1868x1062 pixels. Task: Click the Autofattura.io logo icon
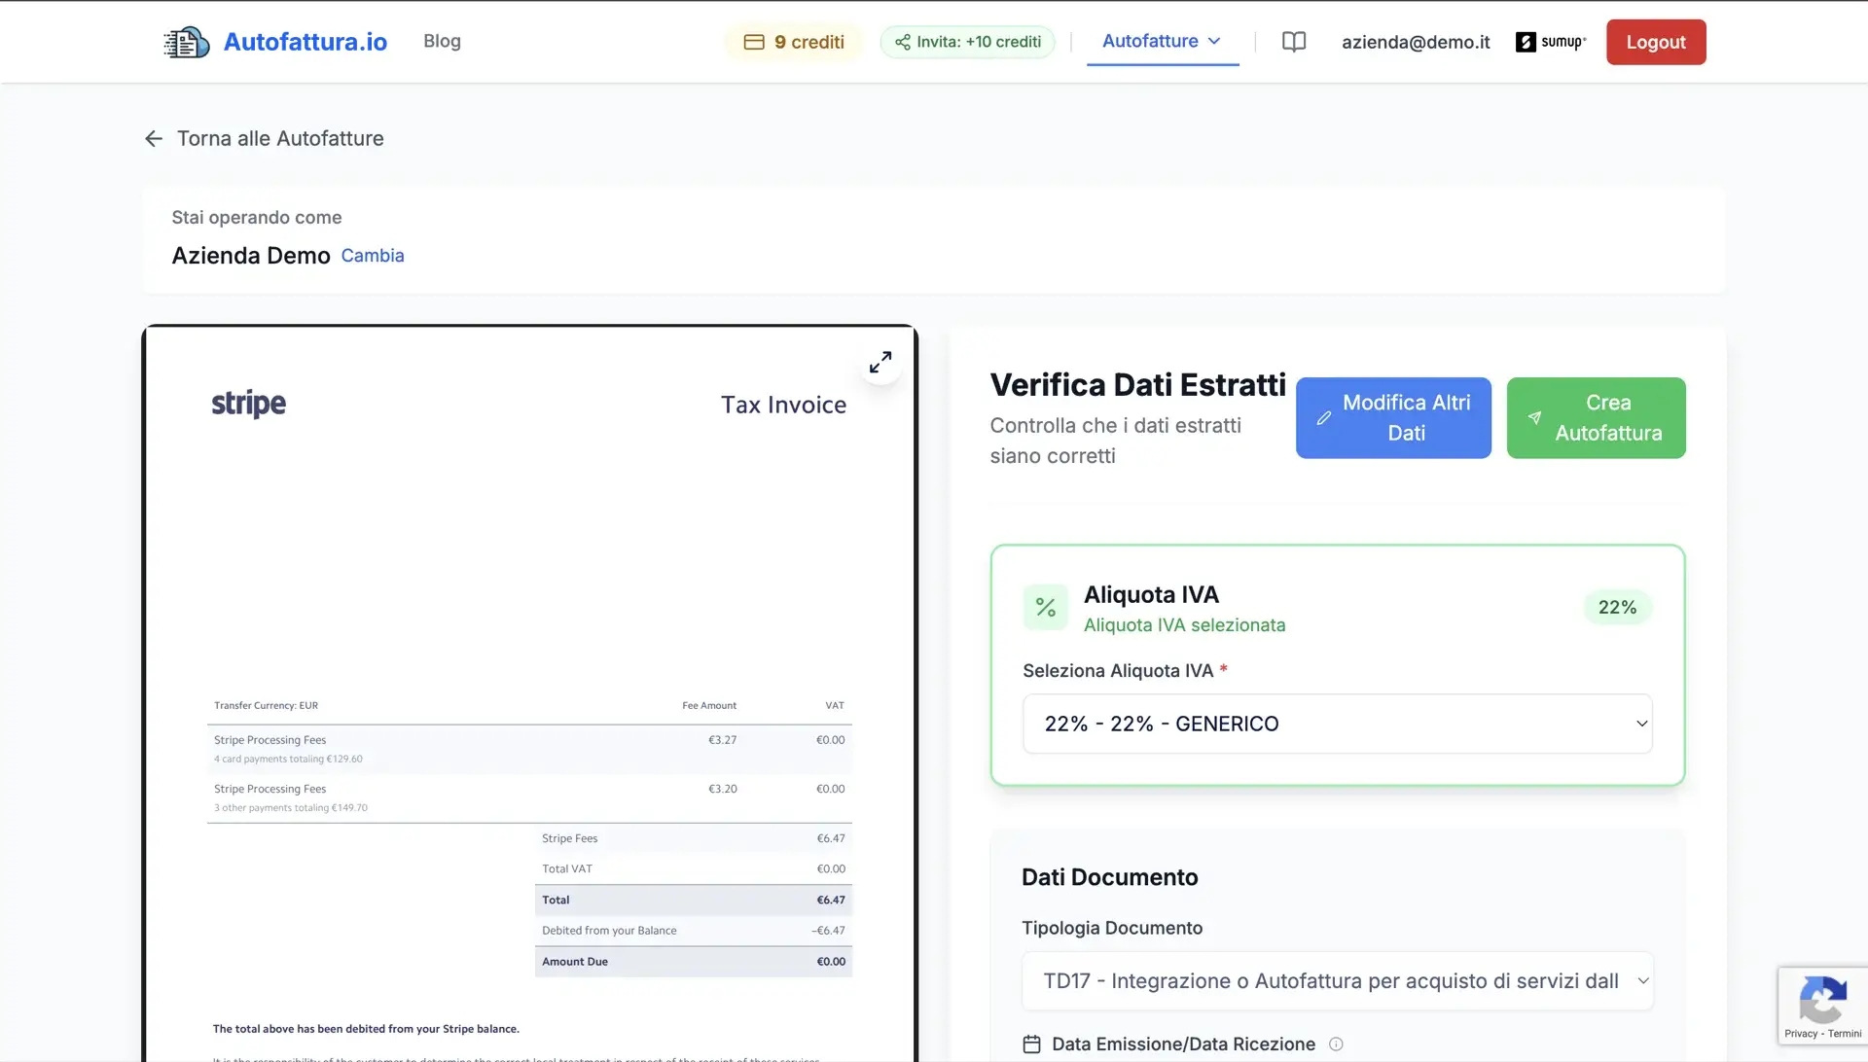pyautogui.click(x=187, y=42)
